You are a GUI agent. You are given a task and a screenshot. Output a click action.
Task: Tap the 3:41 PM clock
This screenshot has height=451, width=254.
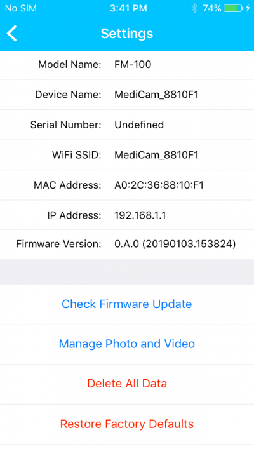[x=128, y=8]
